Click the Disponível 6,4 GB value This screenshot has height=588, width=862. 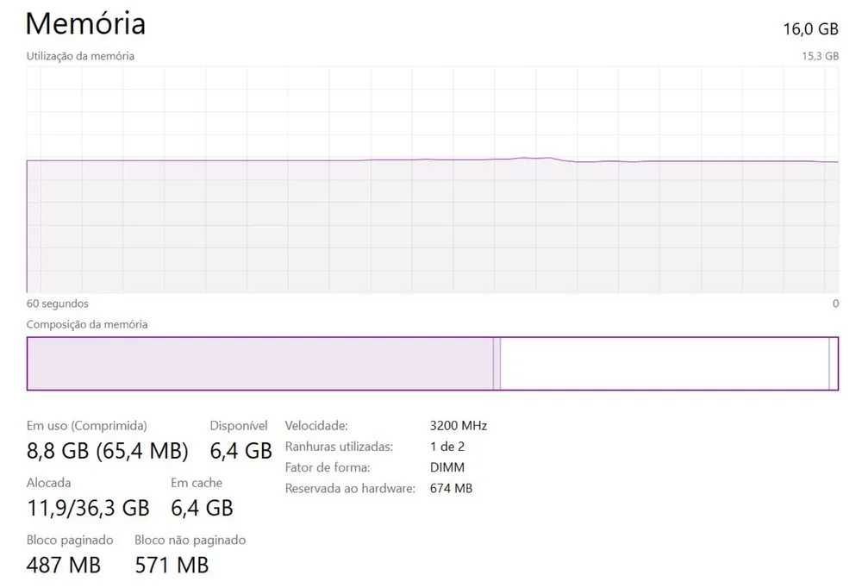tap(240, 450)
